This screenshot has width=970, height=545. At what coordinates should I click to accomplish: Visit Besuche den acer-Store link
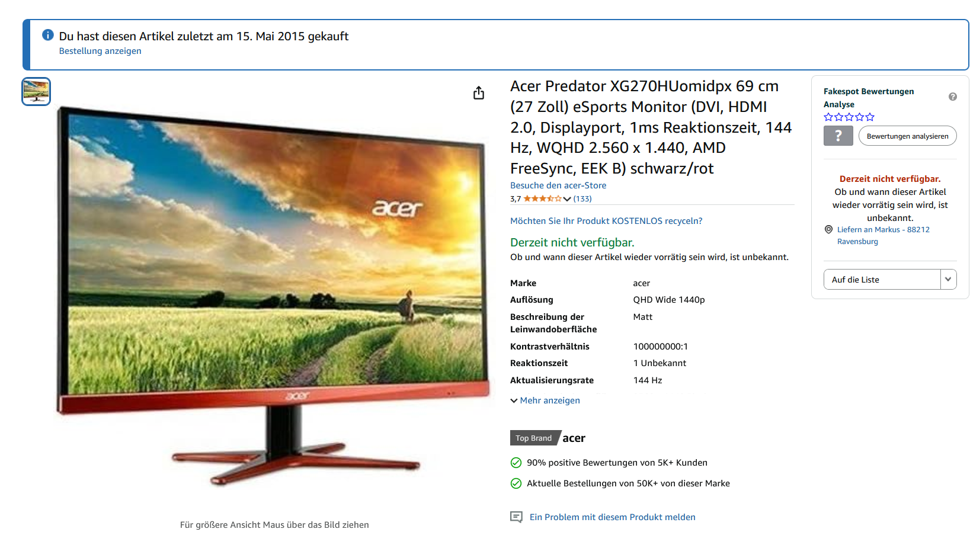point(558,185)
